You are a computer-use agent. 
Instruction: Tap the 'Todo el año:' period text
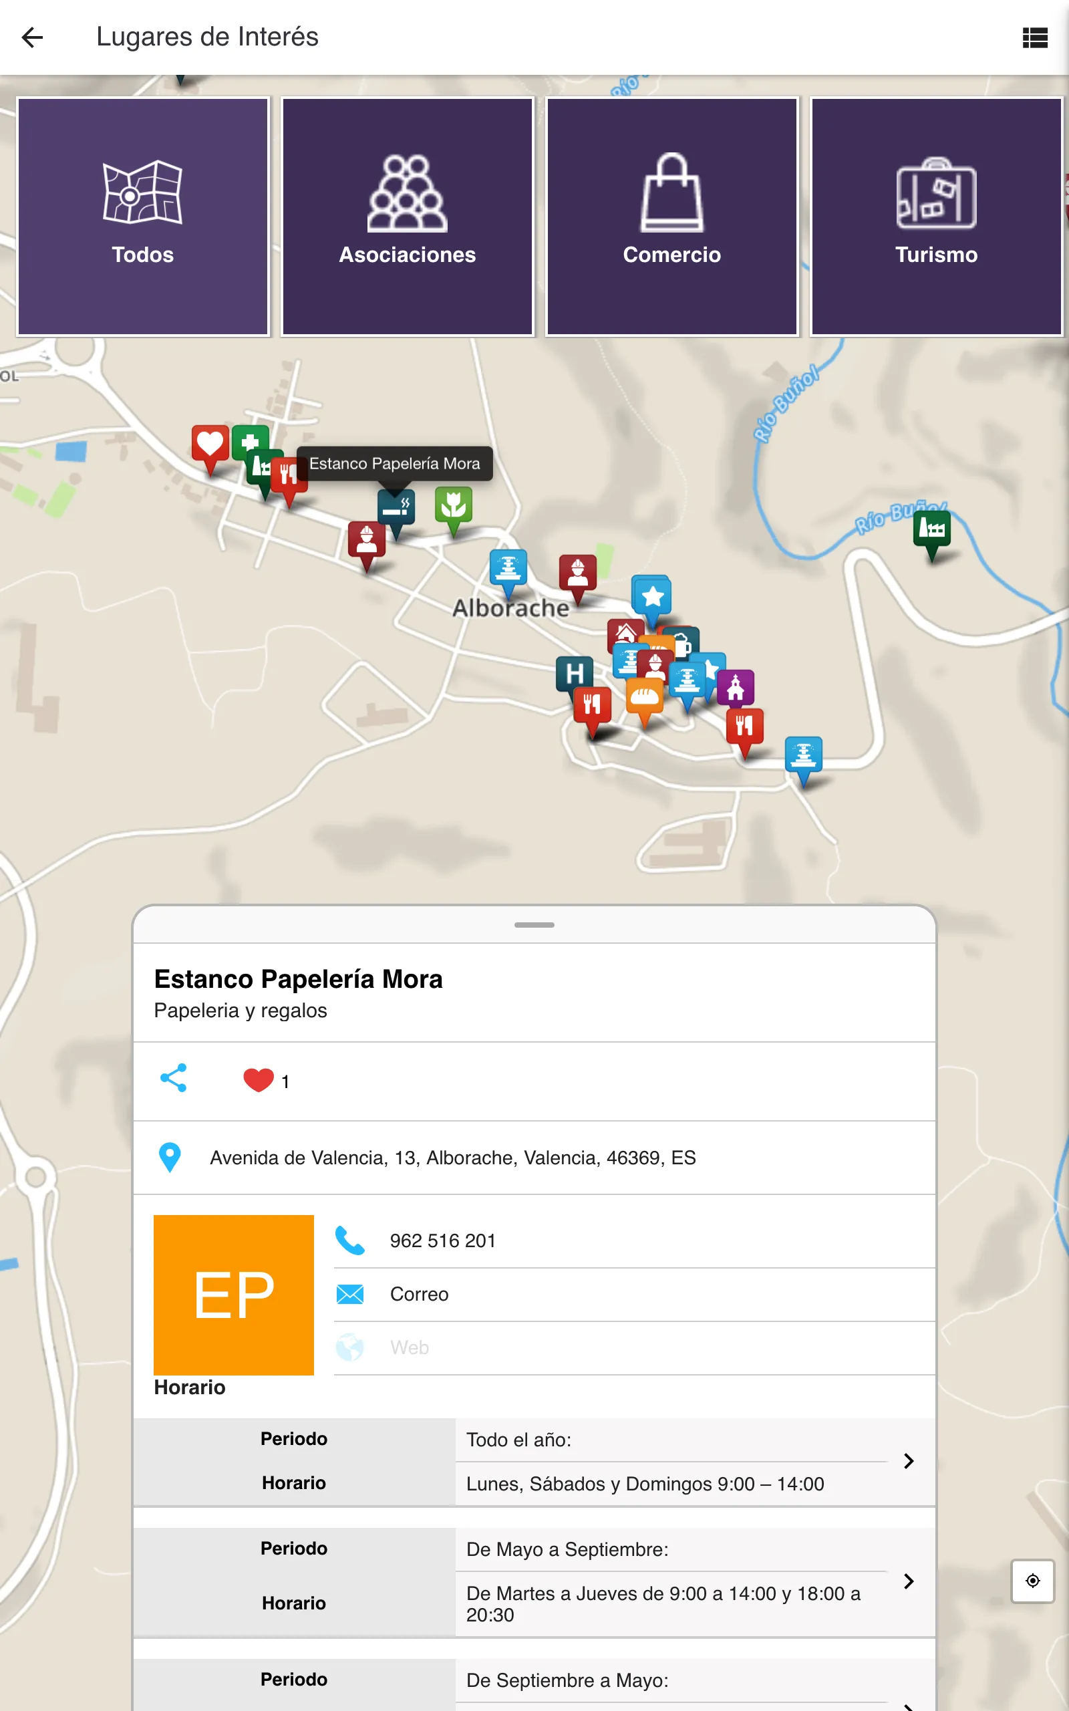click(x=519, y=1440)
